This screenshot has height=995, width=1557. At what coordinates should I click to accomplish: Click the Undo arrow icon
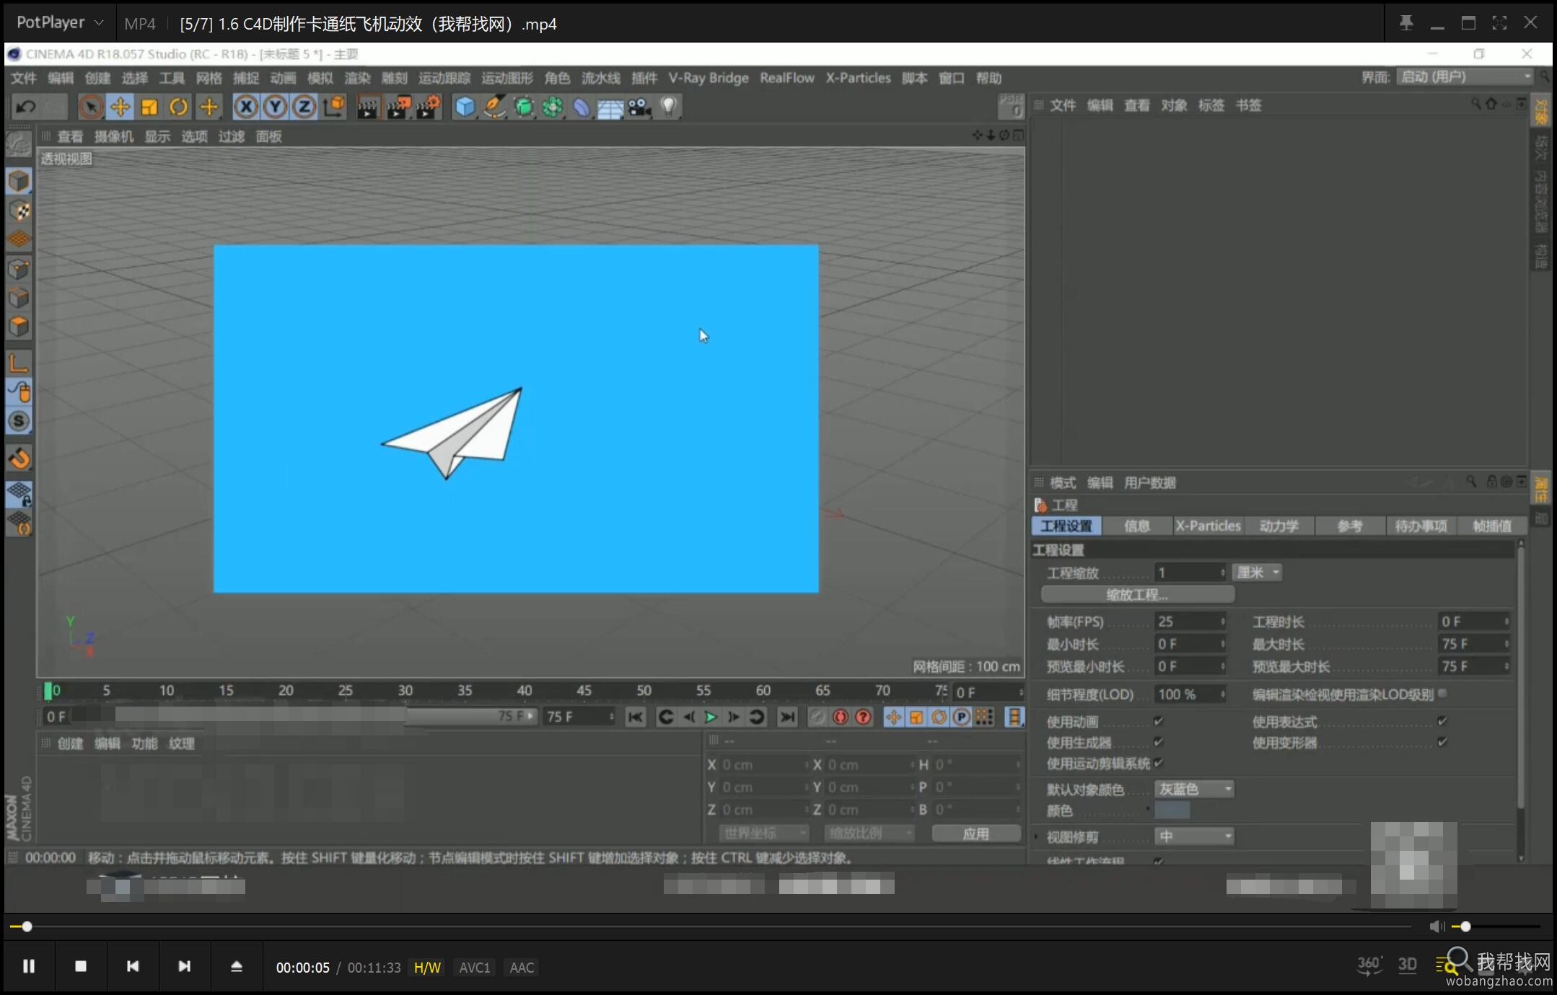click(x=26, y=107)
